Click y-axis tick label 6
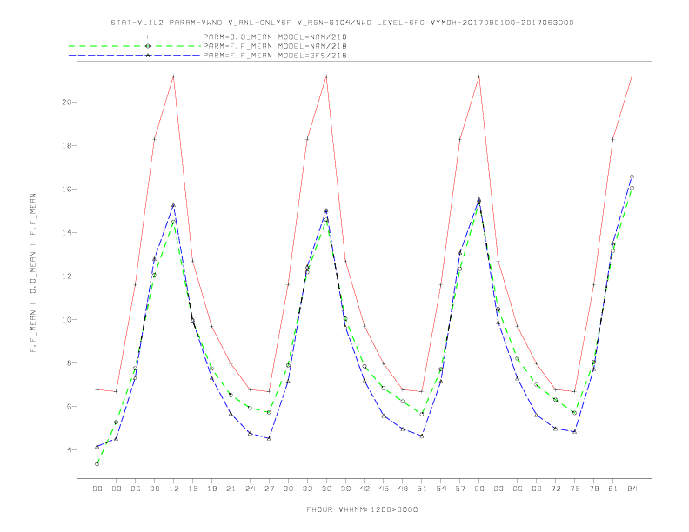689x532 pixels. point(69,407)
